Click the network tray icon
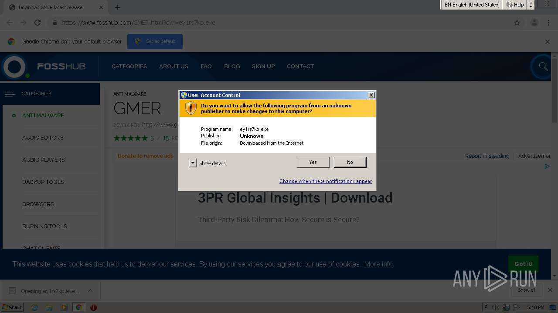This screenshot has height=313, width=558. (506, 307)
